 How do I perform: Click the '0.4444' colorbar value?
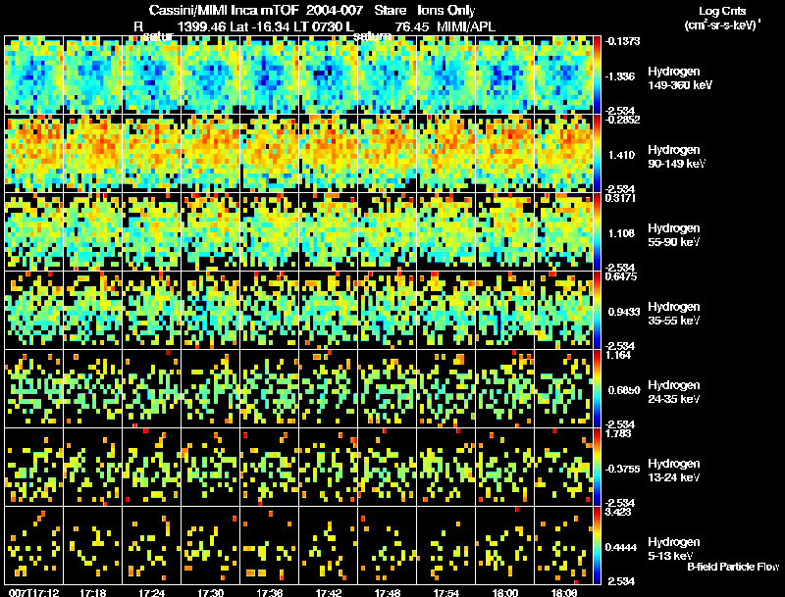(621, 548)
